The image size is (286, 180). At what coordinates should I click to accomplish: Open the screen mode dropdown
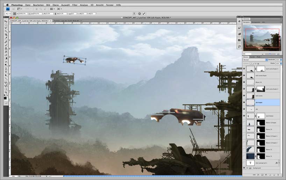59,9
